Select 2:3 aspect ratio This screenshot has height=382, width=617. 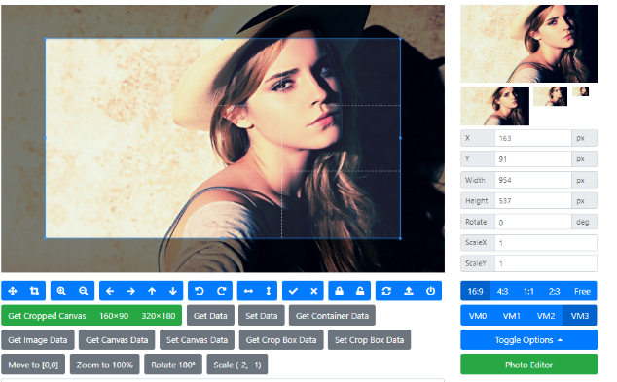tap(555, 292)
